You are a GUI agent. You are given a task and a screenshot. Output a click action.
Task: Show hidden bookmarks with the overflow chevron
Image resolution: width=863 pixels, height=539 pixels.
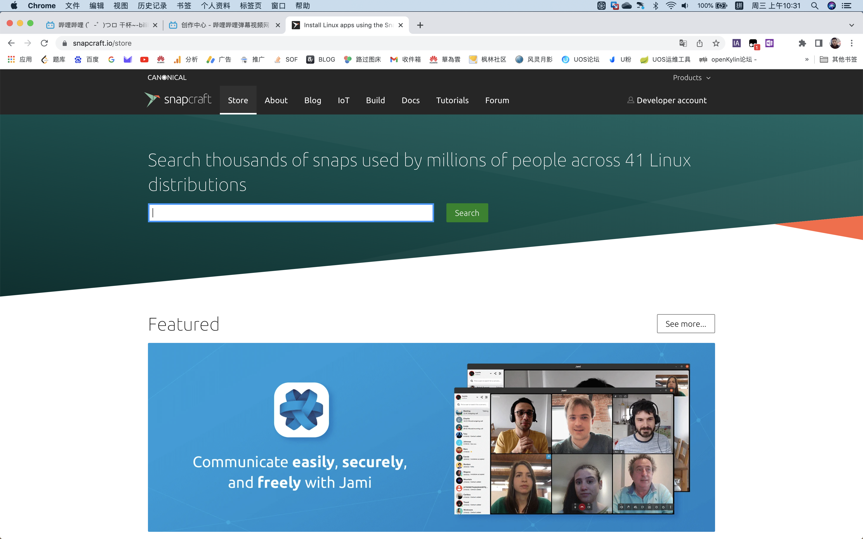pyautogui.click(x=807, y=60)
